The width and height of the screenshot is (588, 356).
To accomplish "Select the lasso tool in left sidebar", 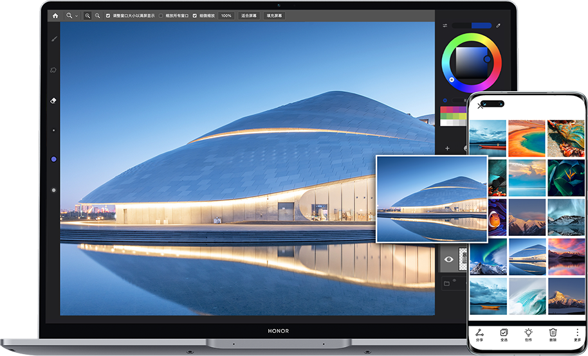I will [x=54, y=70].
